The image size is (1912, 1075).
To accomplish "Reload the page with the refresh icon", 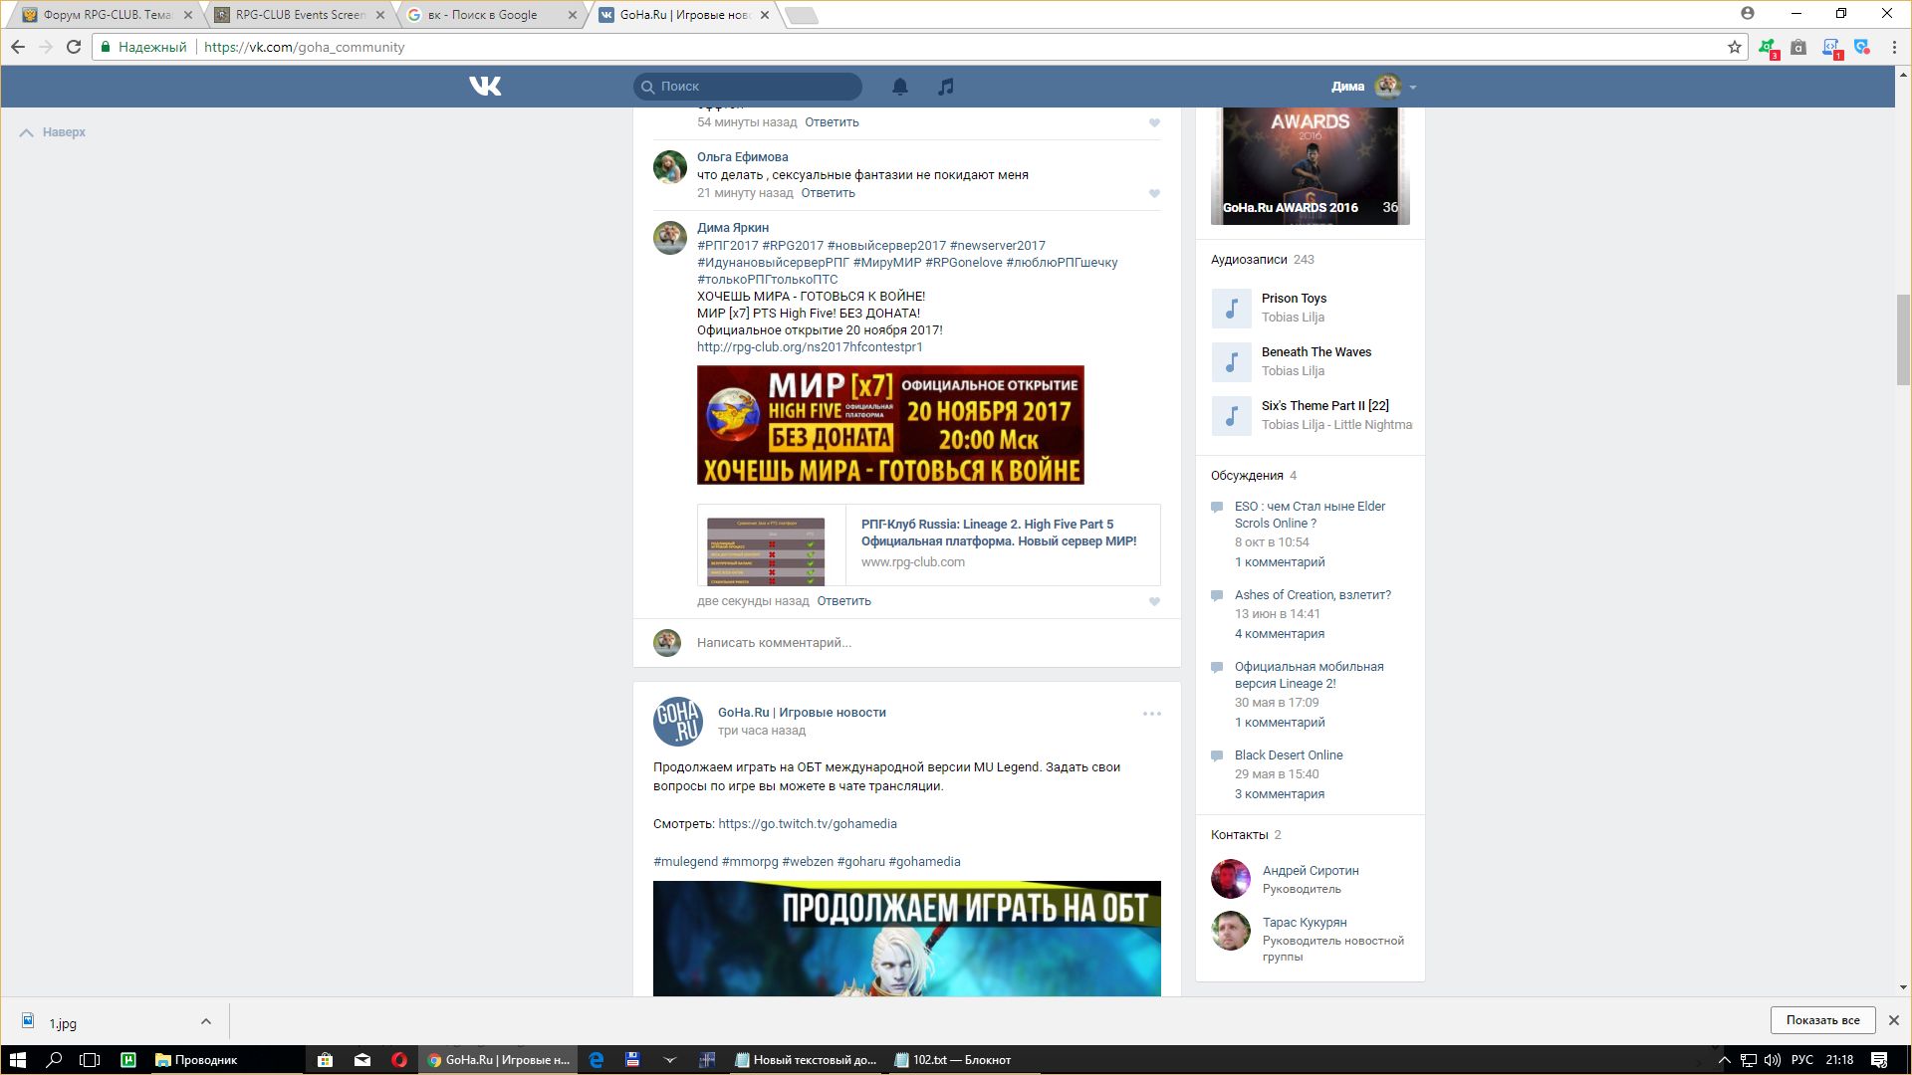I will click(x=74, y=47).
